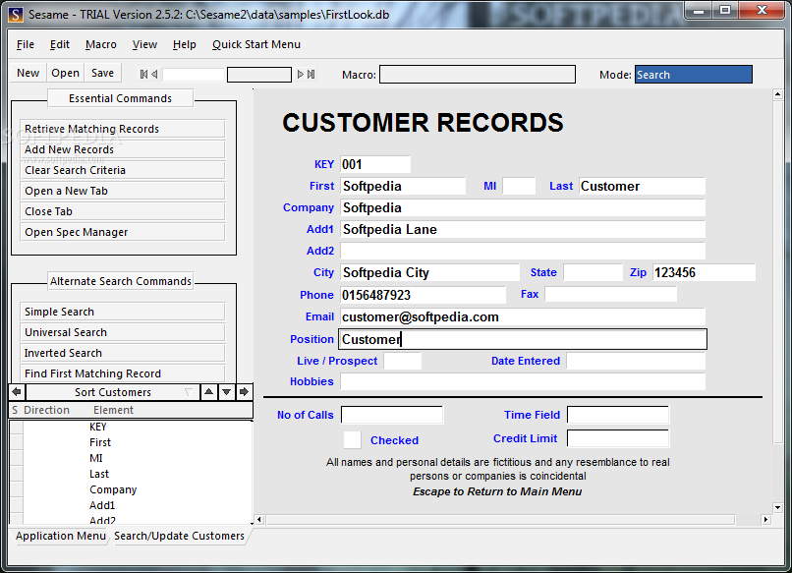Click the Email field
This screenshot has height=573, width=792.
(x=523, y=316)
